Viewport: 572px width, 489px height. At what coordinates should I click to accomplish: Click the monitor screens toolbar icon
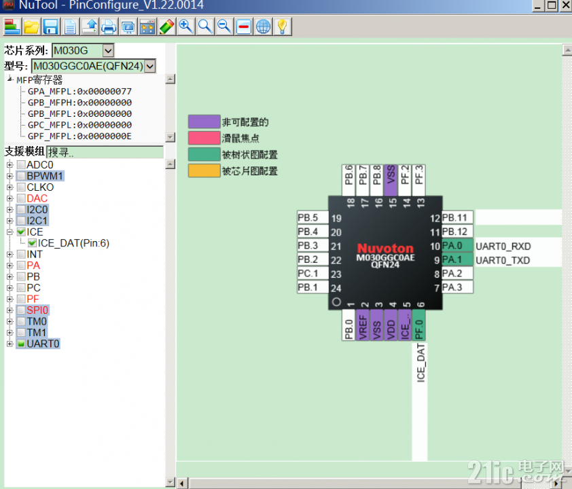pos(128,26)
